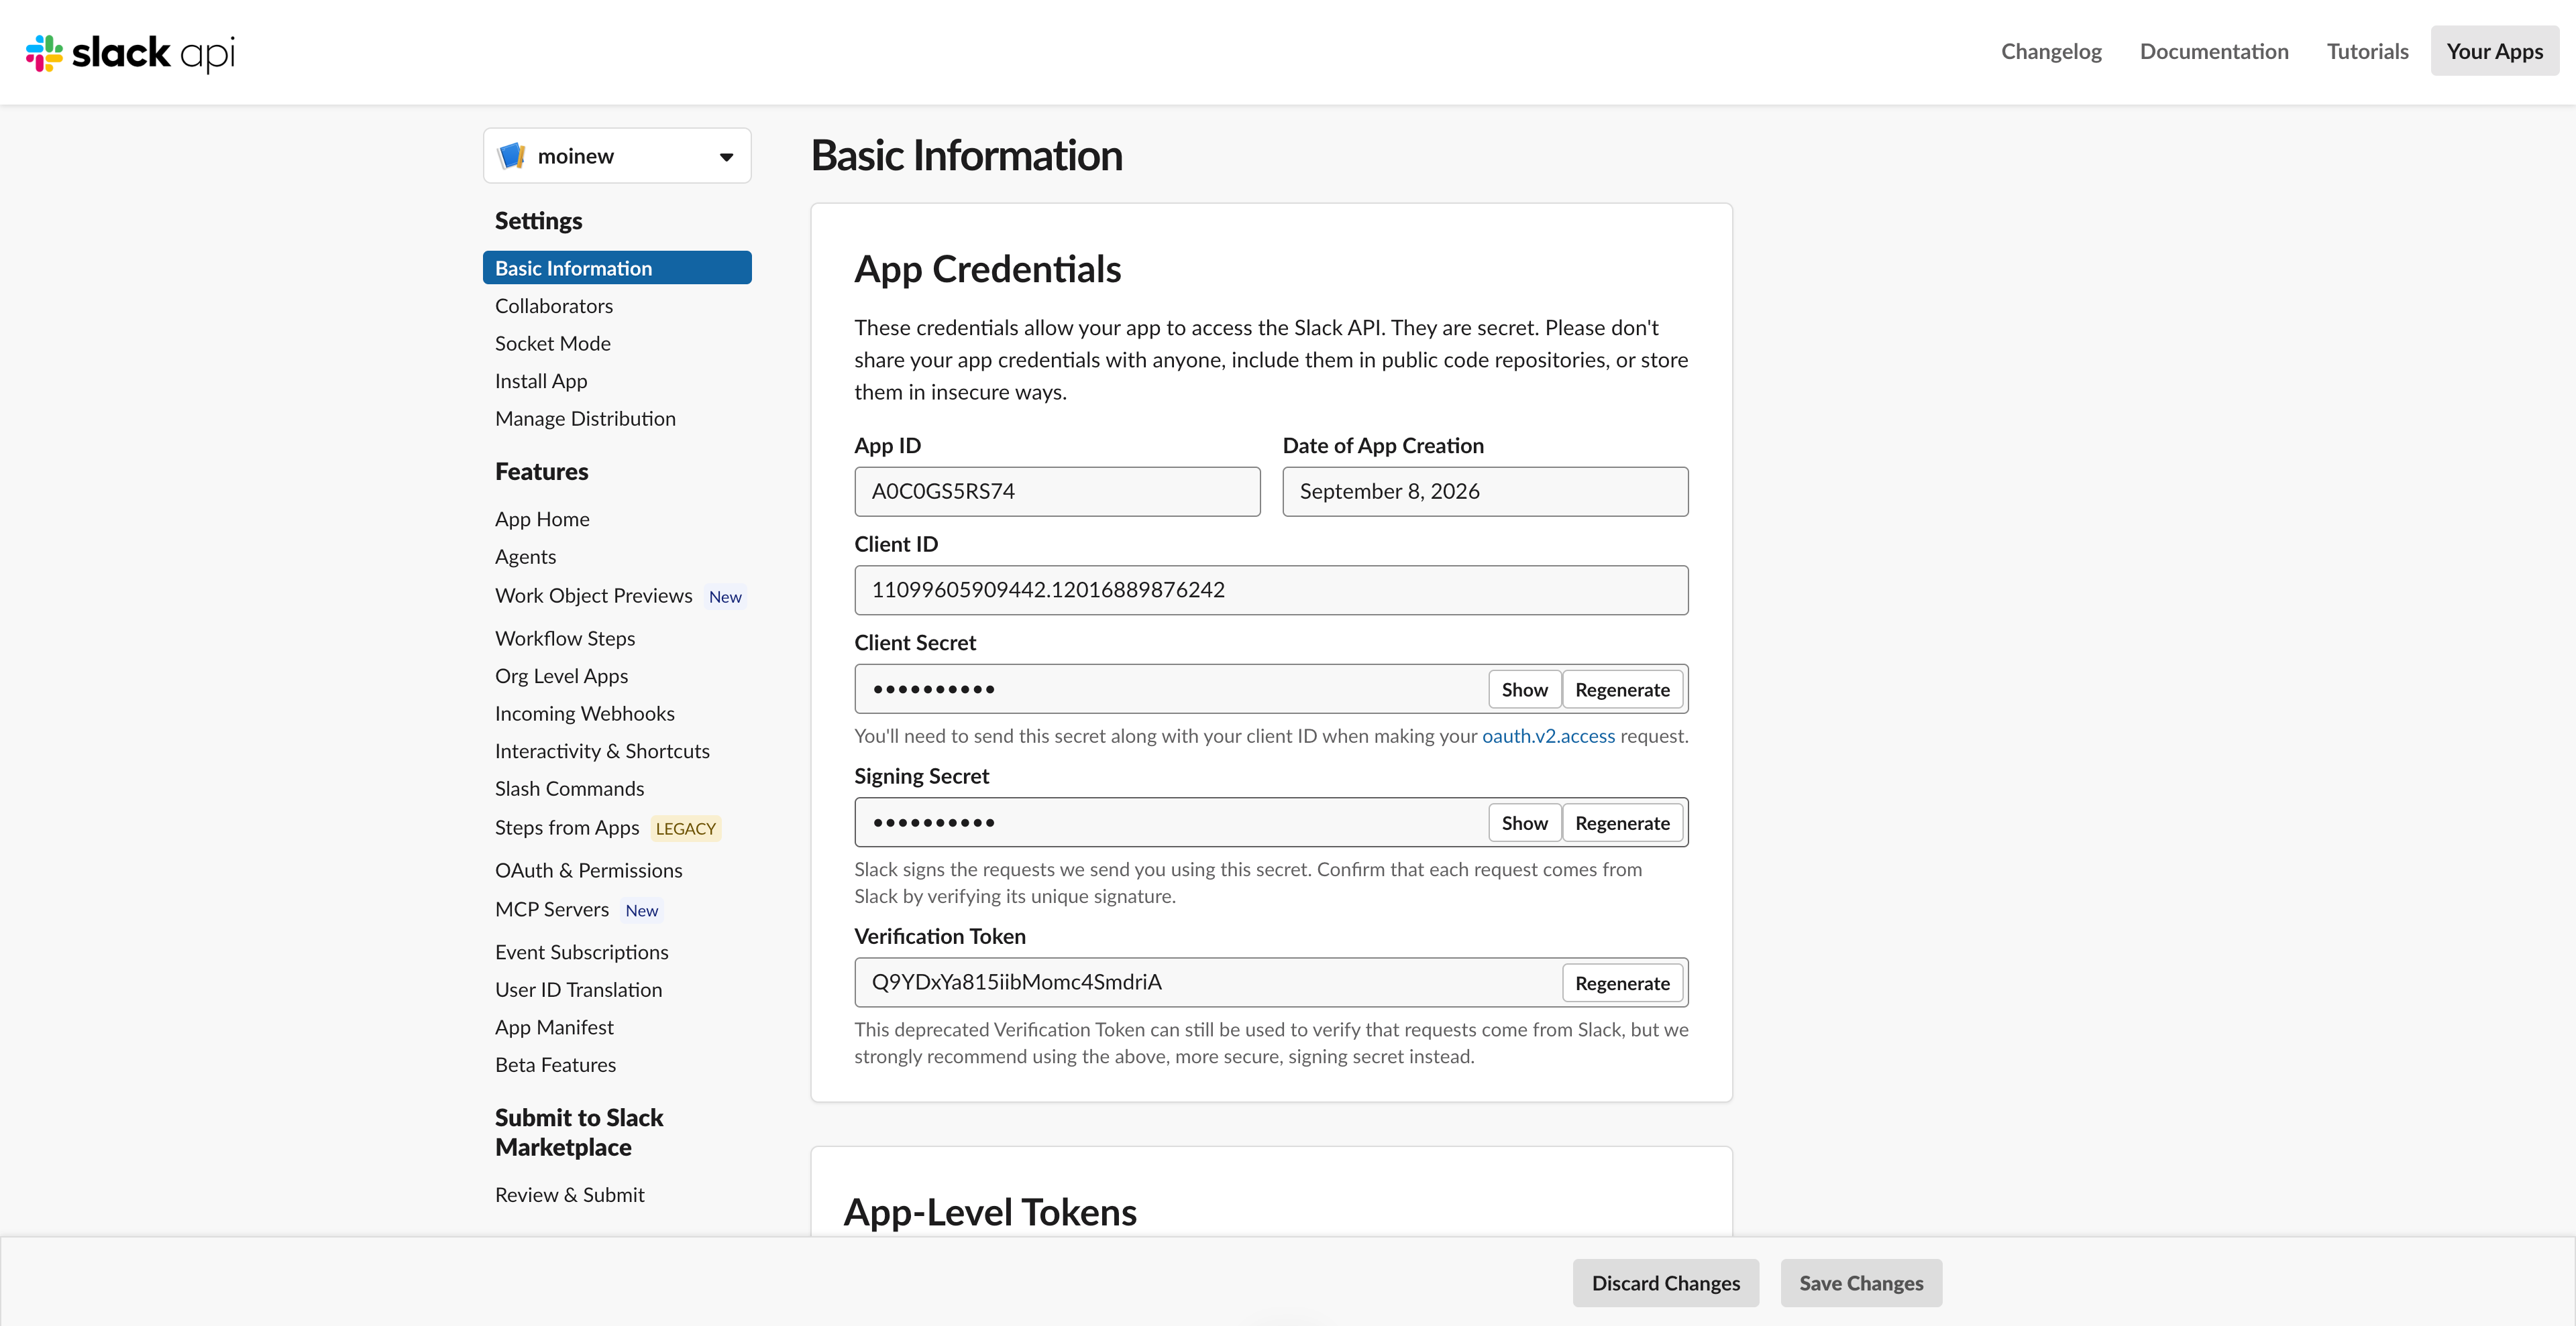Viewport: 2576px width, 1326px height.
Task: Click the App Credentials heading
Action: click(987, 269)
